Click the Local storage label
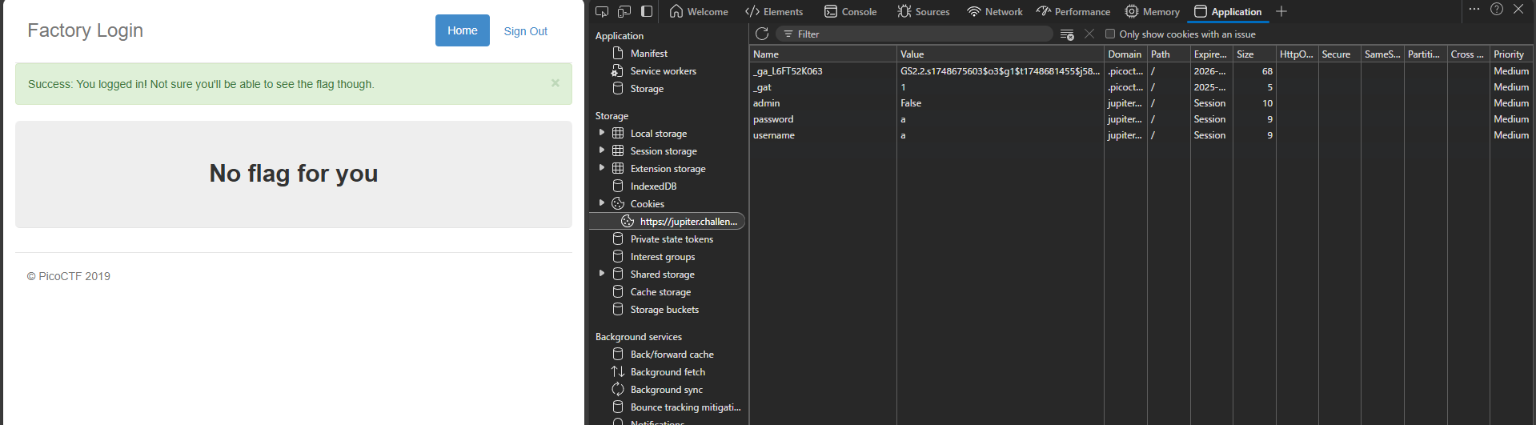 click(x=659, y=134)
